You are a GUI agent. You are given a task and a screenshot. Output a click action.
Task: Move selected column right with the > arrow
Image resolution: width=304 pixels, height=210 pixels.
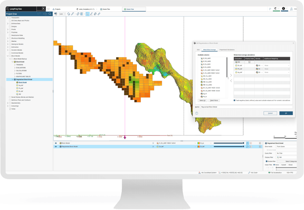point(231,75)
